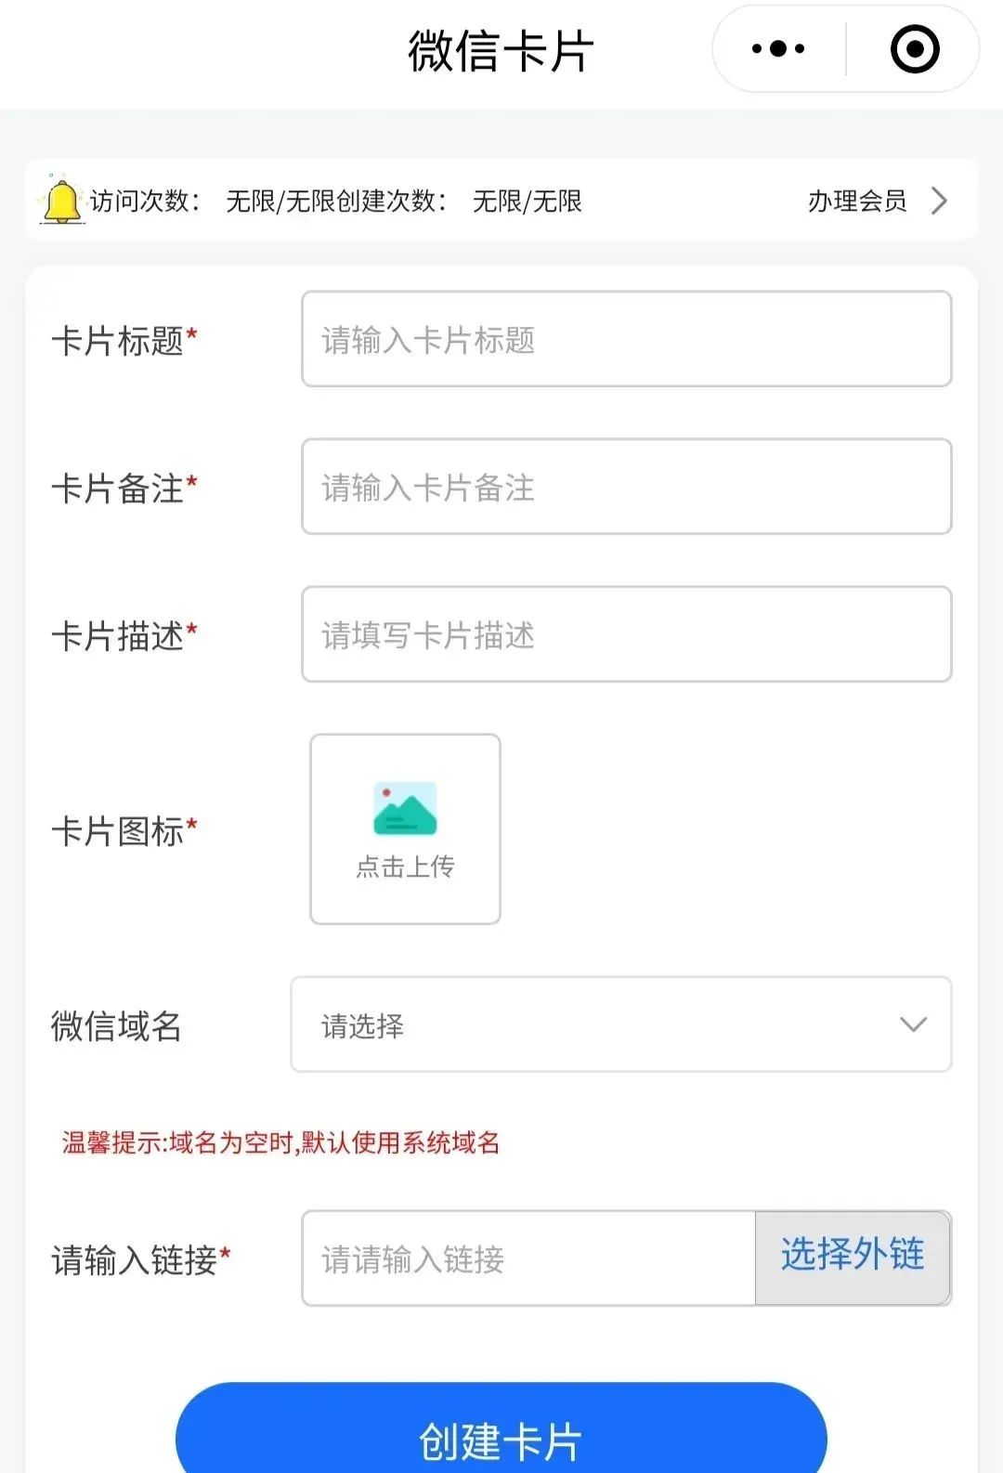Open the 办理会员 membership link

pyautogui.click(x=857, y=201)
